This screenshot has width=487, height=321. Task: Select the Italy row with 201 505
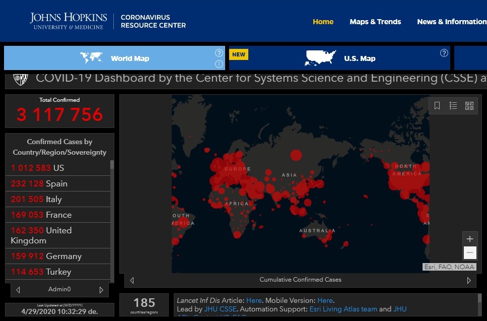[58, 199]
